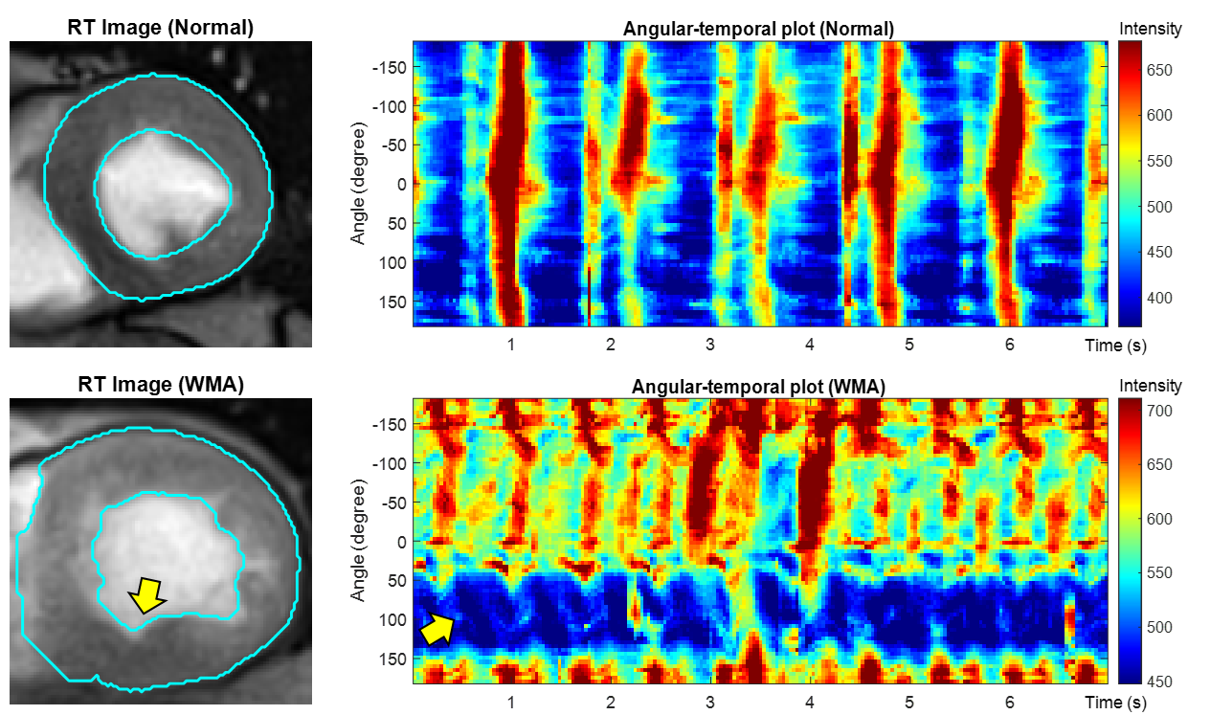The image size is (1210, 715).
Task: Click the top plot's 'Angle (degree)' axis label
Action: [359, 184]
